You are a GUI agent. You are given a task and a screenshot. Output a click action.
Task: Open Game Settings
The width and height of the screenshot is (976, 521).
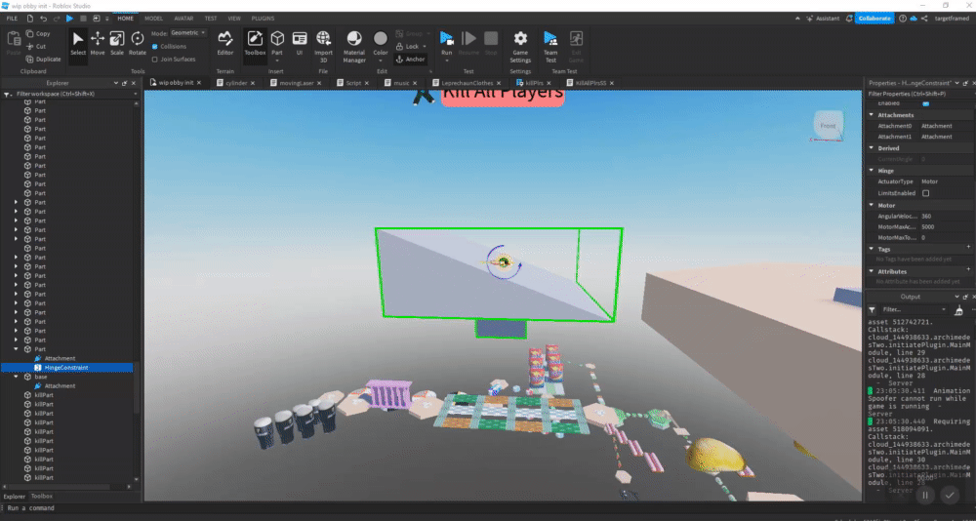pos(520,47)
